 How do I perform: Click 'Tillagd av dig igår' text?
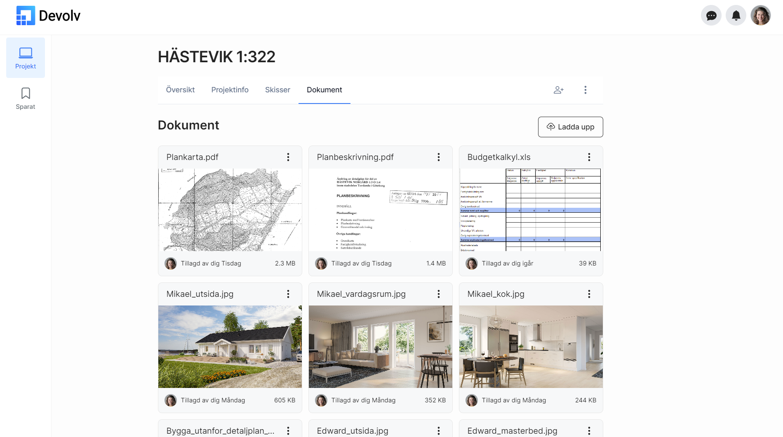pos(508,263)
